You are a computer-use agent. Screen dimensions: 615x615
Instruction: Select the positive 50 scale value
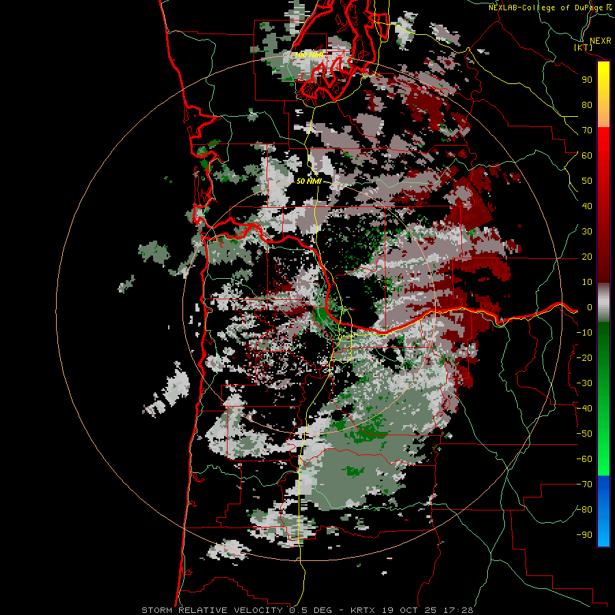(587, 181)
